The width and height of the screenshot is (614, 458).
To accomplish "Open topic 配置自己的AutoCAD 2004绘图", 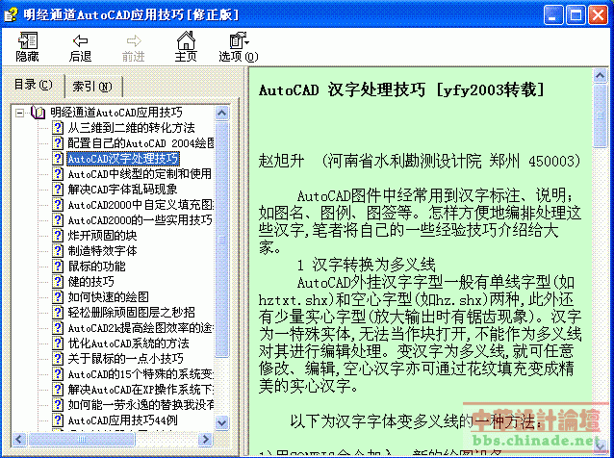I will coord(141,142).
